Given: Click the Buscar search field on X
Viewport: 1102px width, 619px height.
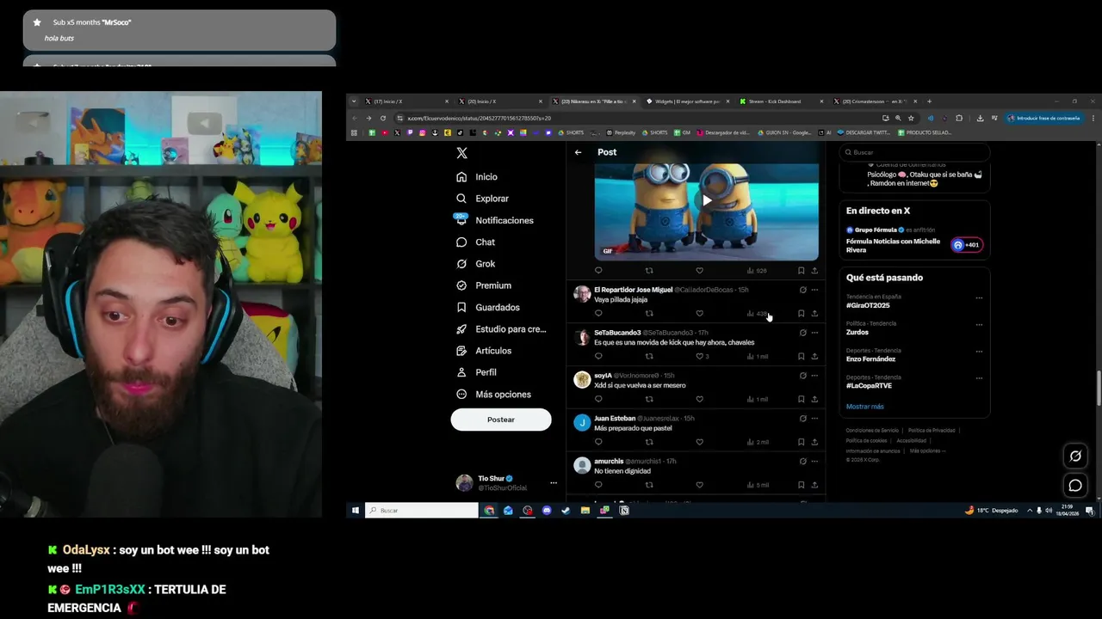Looking at the screenshot, I should [x=914, y=152].
